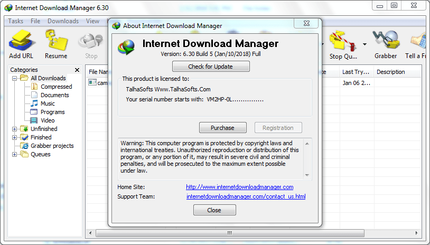Click the TalhaSofts licensee name text
Image resolution: width=430 pixels, height=245 pixels.
168,89
